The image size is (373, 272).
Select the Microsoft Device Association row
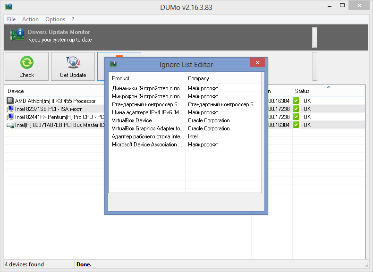[185, 144]
